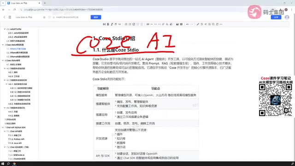Insert an unordered list from toolbar
The height and width of the screenshot is (166, 295).
point(126,24)
